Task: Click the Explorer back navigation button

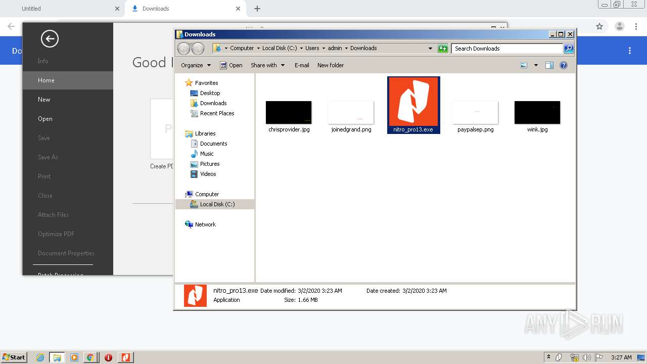Action: coord(183,49)
